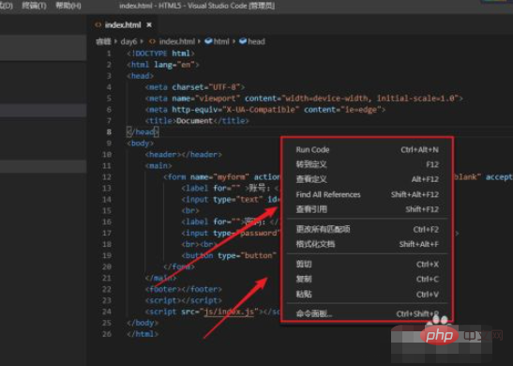
Task: Choose 剪切 (Ctrl+X) in the context menu
Action: point(367,265)
